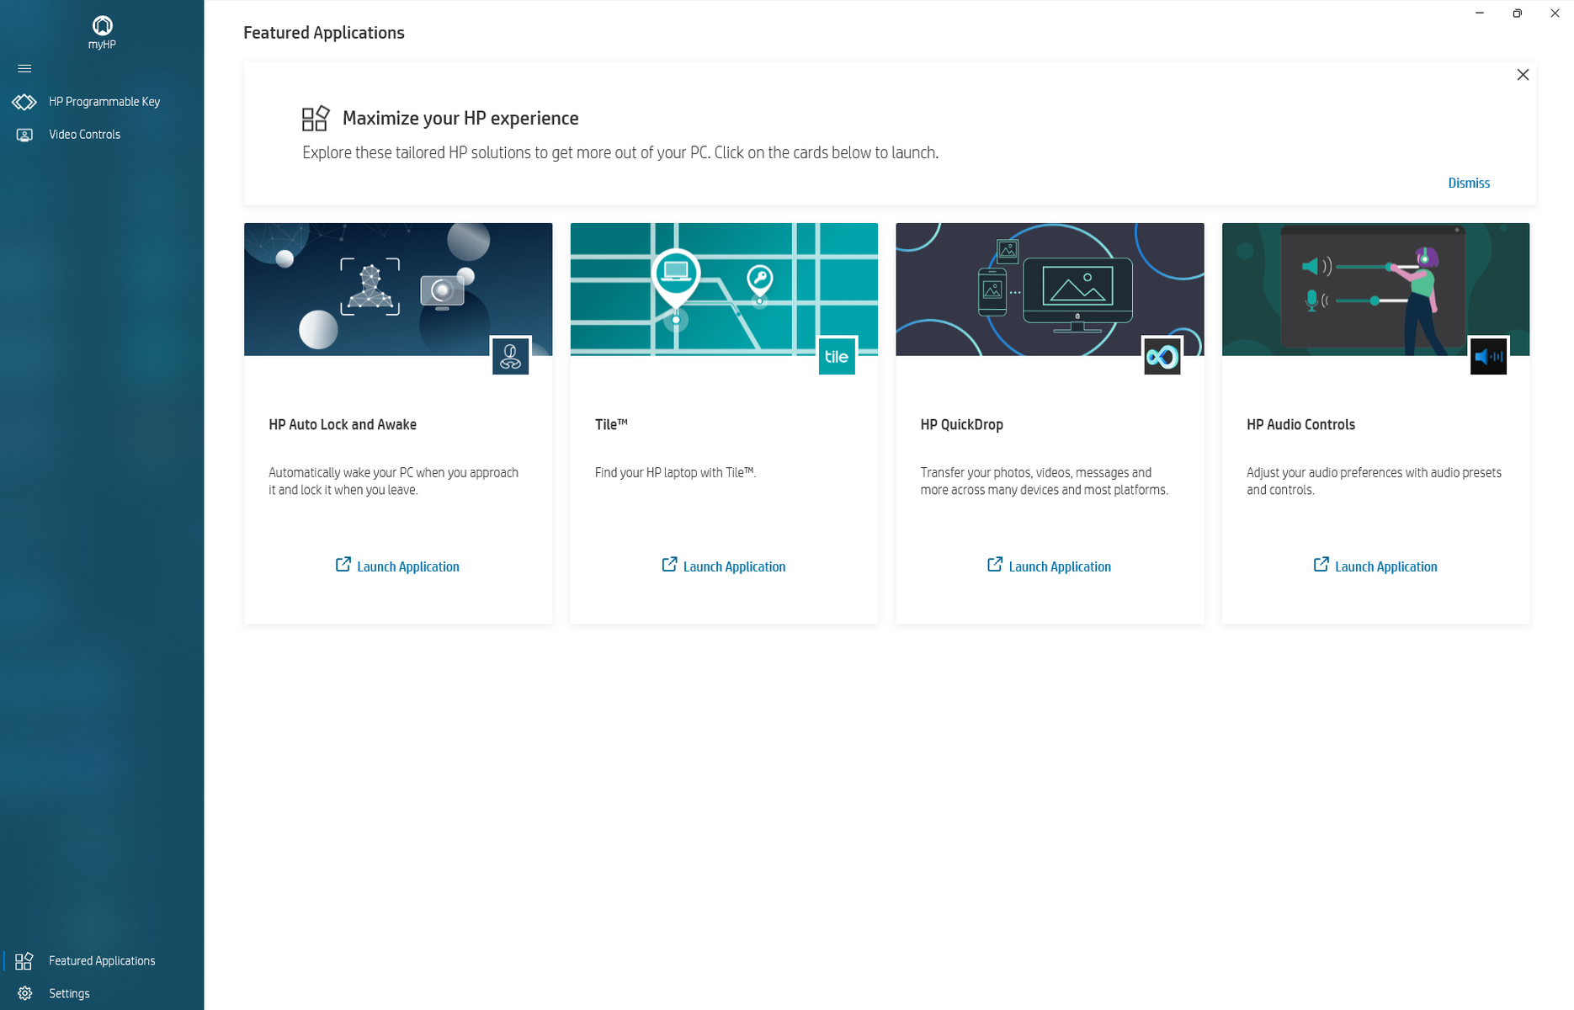The image size is (1574, 1010).
Task: Click the HP Audio Controls speaker badge
Action: point(1488,356)
